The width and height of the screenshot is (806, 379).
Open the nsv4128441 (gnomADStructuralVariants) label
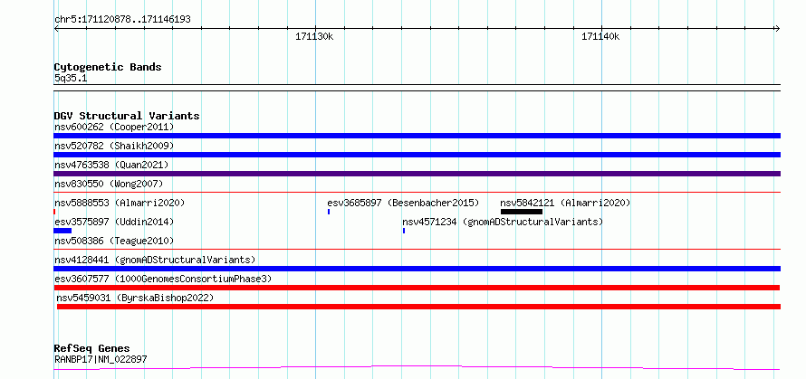[155, 260]
